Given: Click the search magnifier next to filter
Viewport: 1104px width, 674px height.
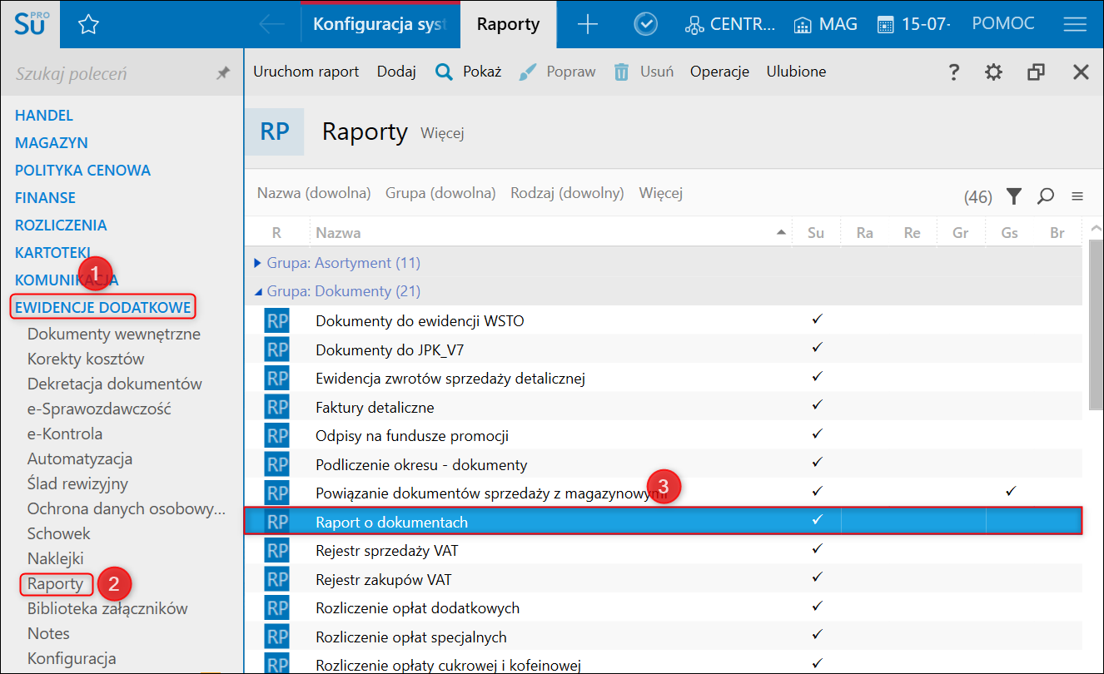Looking at the screenshot, I should (1046, 196).
